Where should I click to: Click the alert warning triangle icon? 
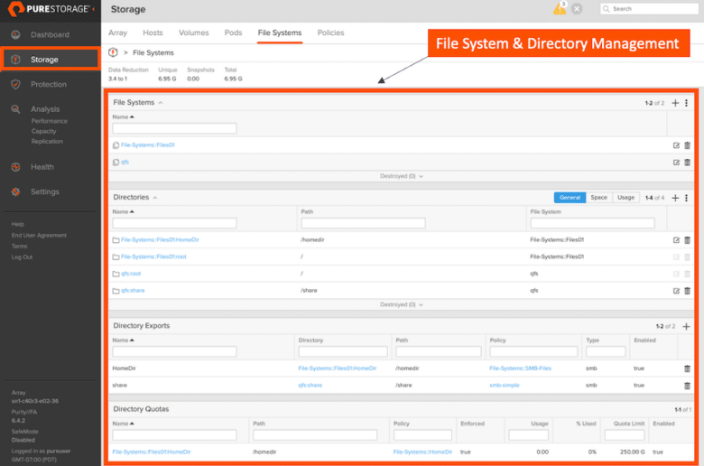click(560, 8)
